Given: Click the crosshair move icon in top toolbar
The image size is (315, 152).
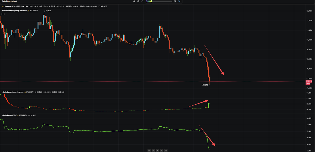Looking at the screenshot, I should click(134, 1).
